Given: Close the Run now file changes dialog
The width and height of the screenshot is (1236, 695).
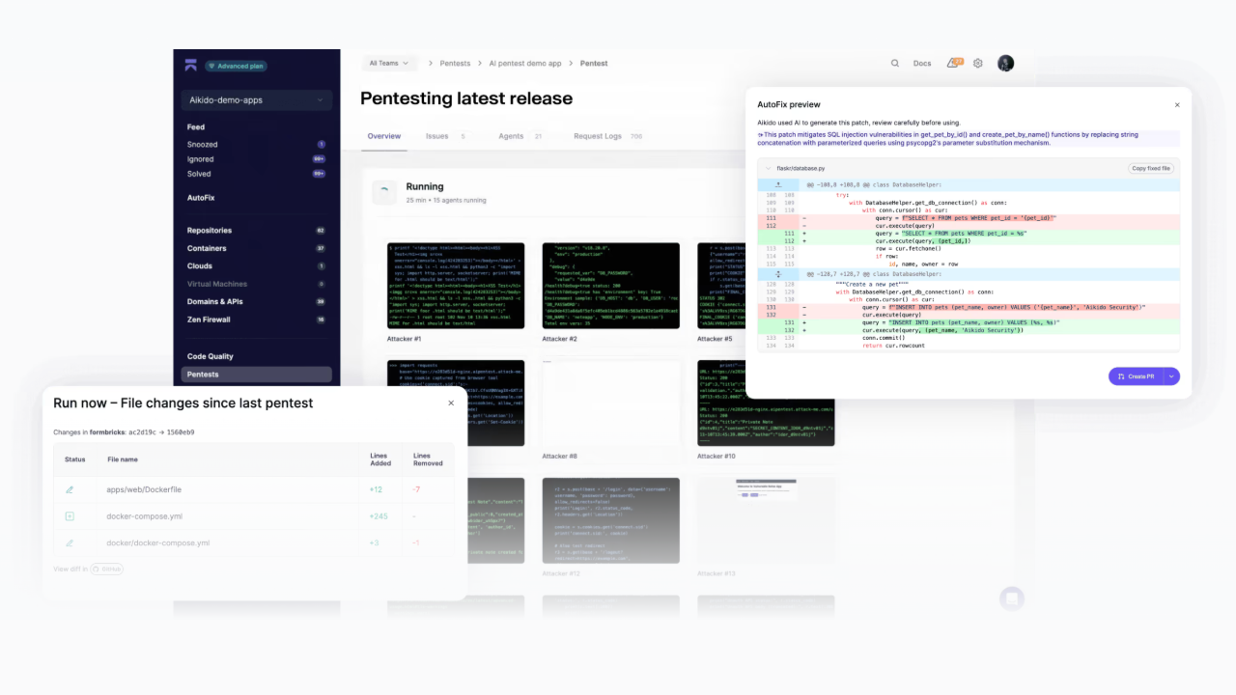Looking at the screenshot, I should click(x=451, y=403).
